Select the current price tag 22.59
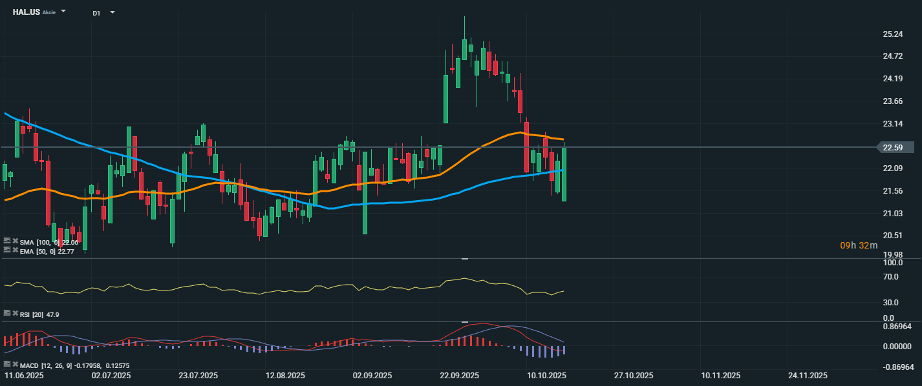Screen dimensions: 922x386 coord(895,148)
